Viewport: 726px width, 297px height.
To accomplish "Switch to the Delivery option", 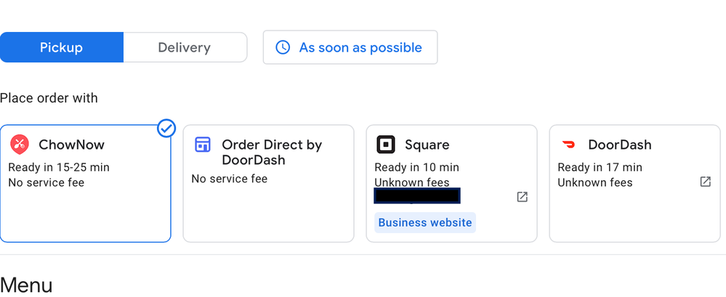I will coord(185,48).
